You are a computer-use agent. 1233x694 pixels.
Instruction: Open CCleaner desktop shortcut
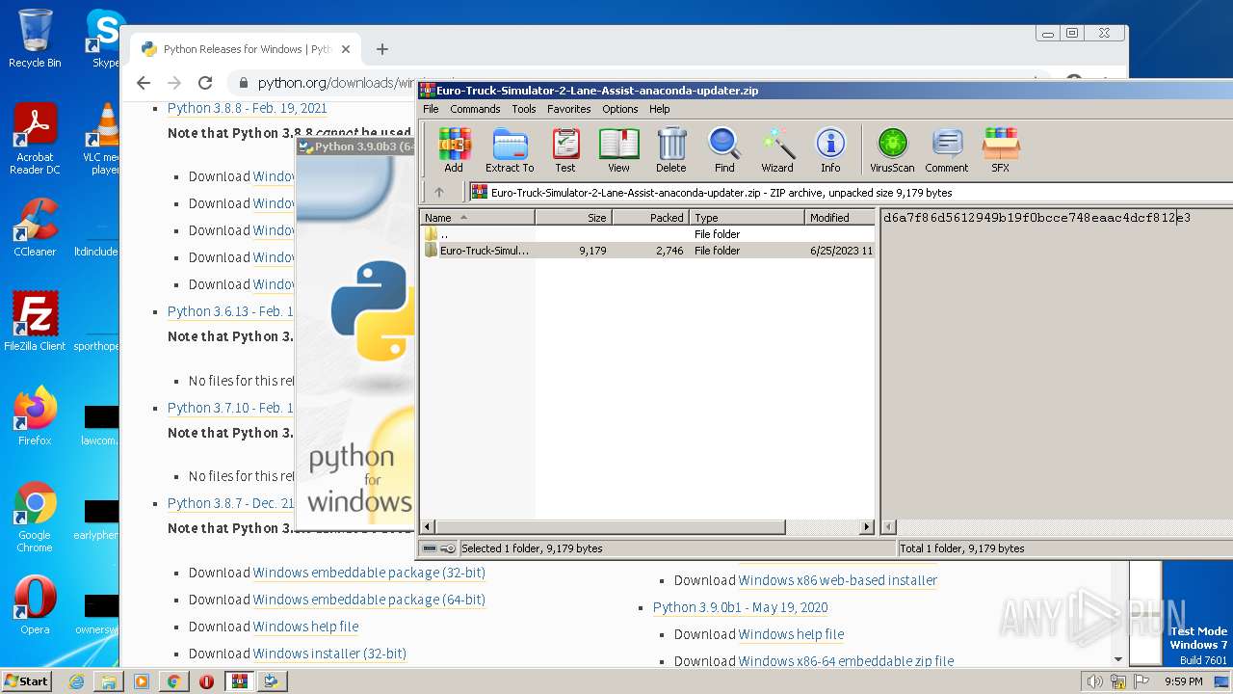pos(35,227)
